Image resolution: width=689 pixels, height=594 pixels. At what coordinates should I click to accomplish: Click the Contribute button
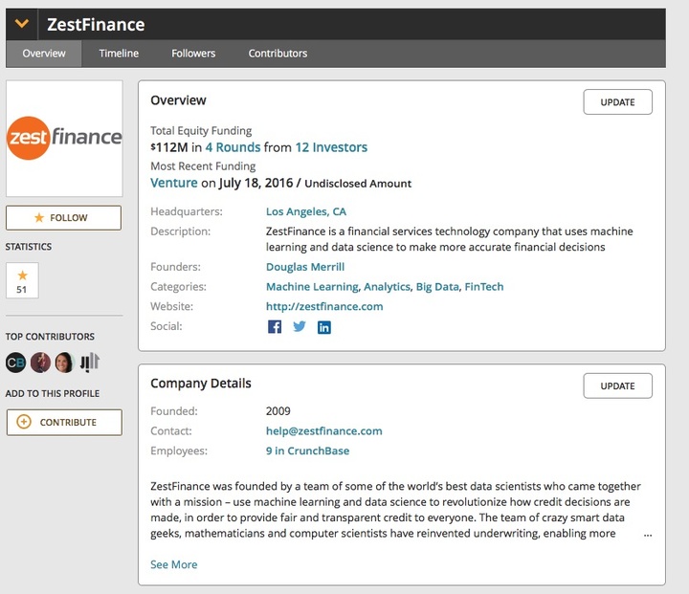click(64, 422)
